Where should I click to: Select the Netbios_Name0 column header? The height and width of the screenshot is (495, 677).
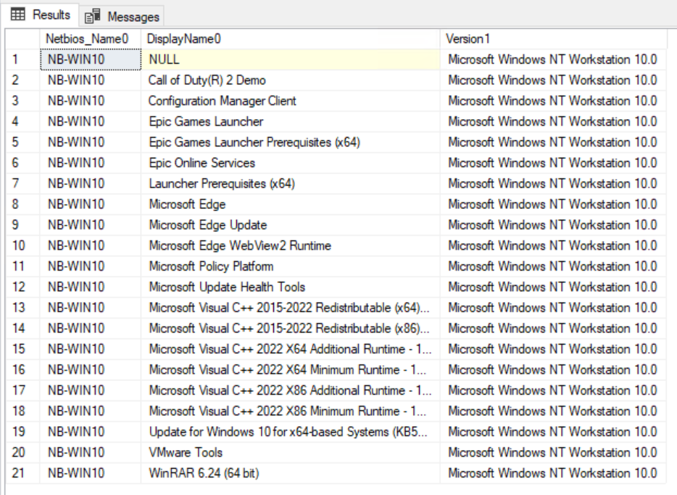coord(90,39)
